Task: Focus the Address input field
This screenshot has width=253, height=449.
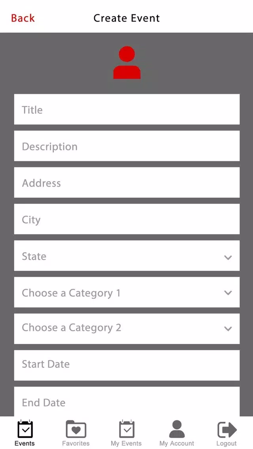Action: click(127, 183)
